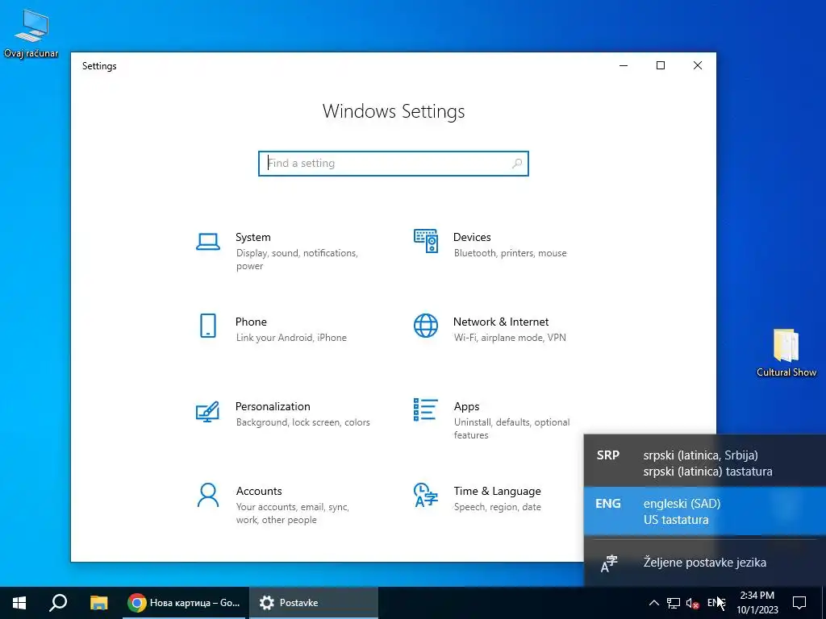Maximize the Settings window
Screen dimensions: 826x619
pyautogui.click(x=661, y=65)
